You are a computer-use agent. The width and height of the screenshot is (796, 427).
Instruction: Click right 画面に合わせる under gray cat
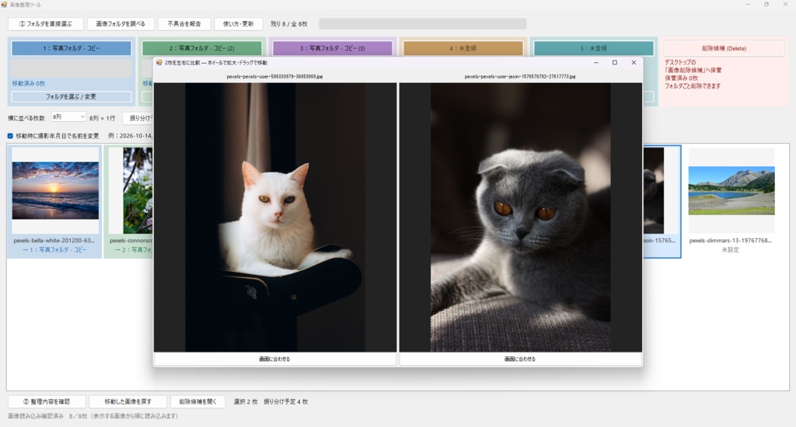tap(520, 359)
